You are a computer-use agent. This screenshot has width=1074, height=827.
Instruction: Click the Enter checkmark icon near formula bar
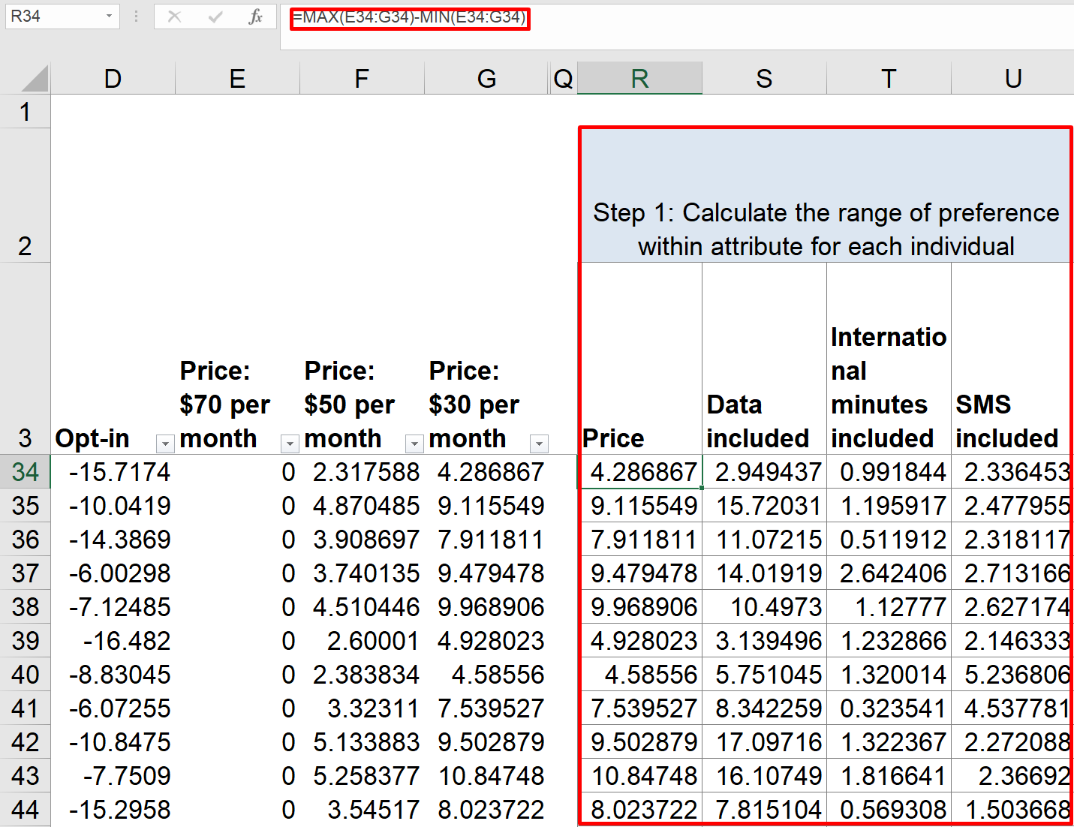(x=215, y=17)
